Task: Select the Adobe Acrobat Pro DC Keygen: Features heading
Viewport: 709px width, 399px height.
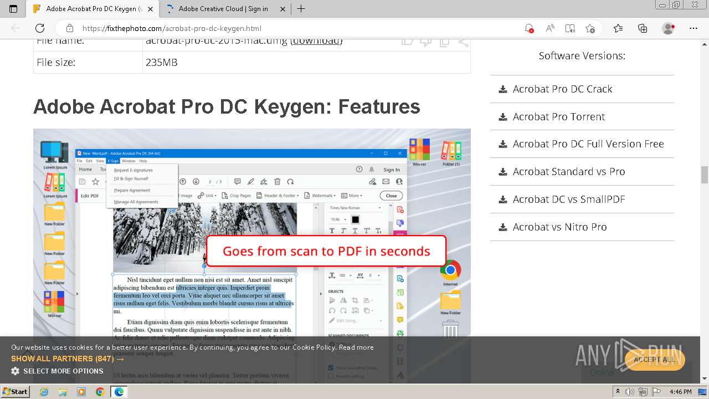Action: click(x=227, y=106)
